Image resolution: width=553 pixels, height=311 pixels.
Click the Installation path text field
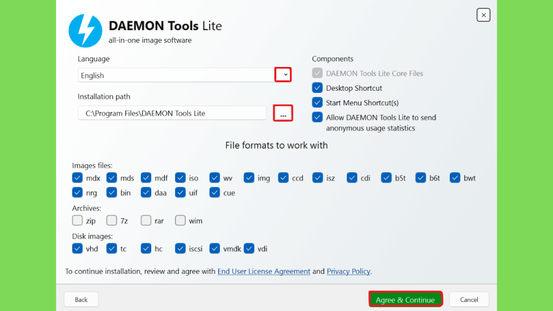tap(172, 113)
